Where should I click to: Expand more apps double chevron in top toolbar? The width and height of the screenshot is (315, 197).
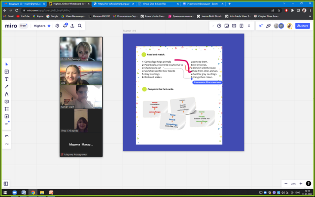click(x=249, y=26)
